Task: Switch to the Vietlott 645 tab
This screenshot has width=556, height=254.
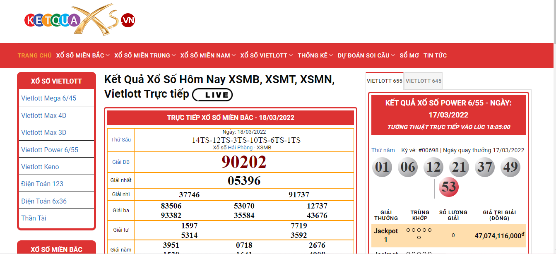Action: [424, 81]
